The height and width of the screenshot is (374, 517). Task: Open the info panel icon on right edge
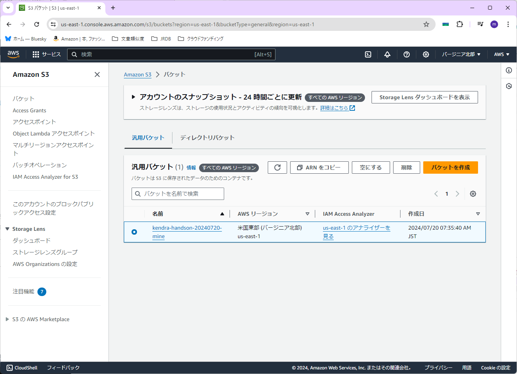[x=509, y=70]
